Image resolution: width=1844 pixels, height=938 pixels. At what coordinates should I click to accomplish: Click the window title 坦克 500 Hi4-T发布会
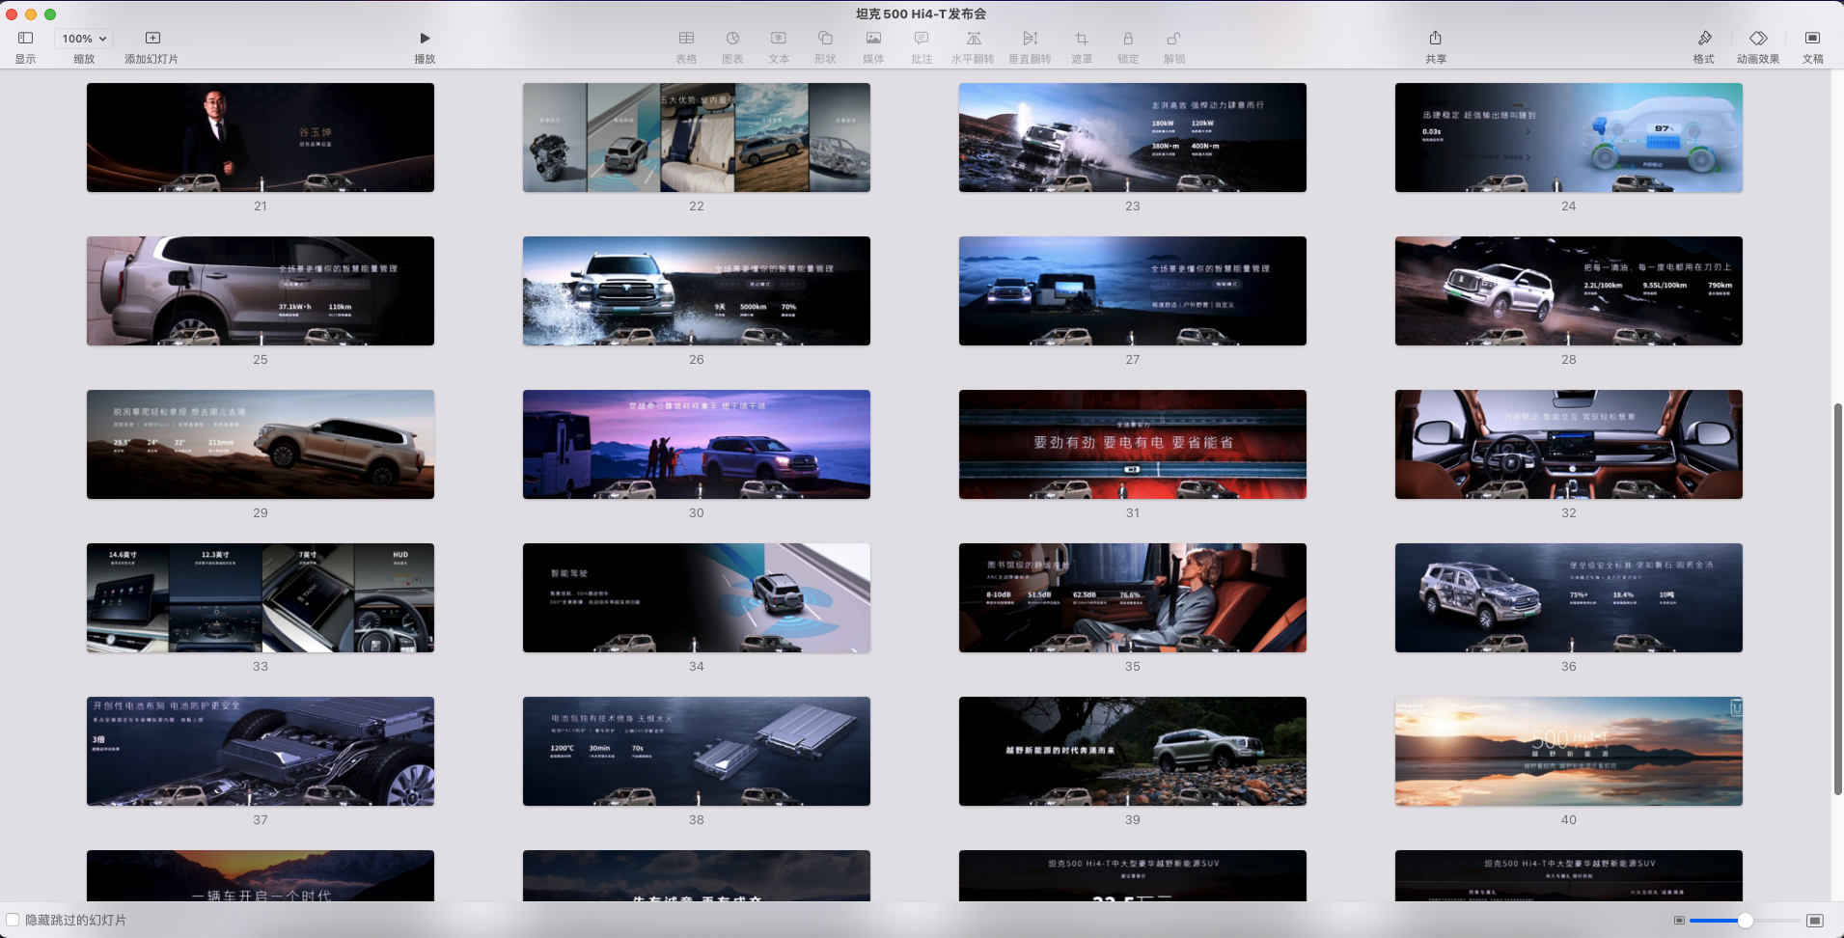click(x=921, y=14)
